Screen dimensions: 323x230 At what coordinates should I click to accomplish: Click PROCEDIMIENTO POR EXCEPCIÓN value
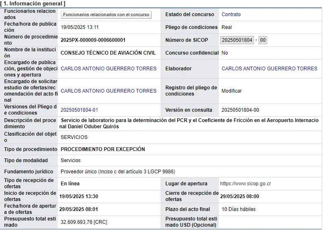click(x=103, y=149)
